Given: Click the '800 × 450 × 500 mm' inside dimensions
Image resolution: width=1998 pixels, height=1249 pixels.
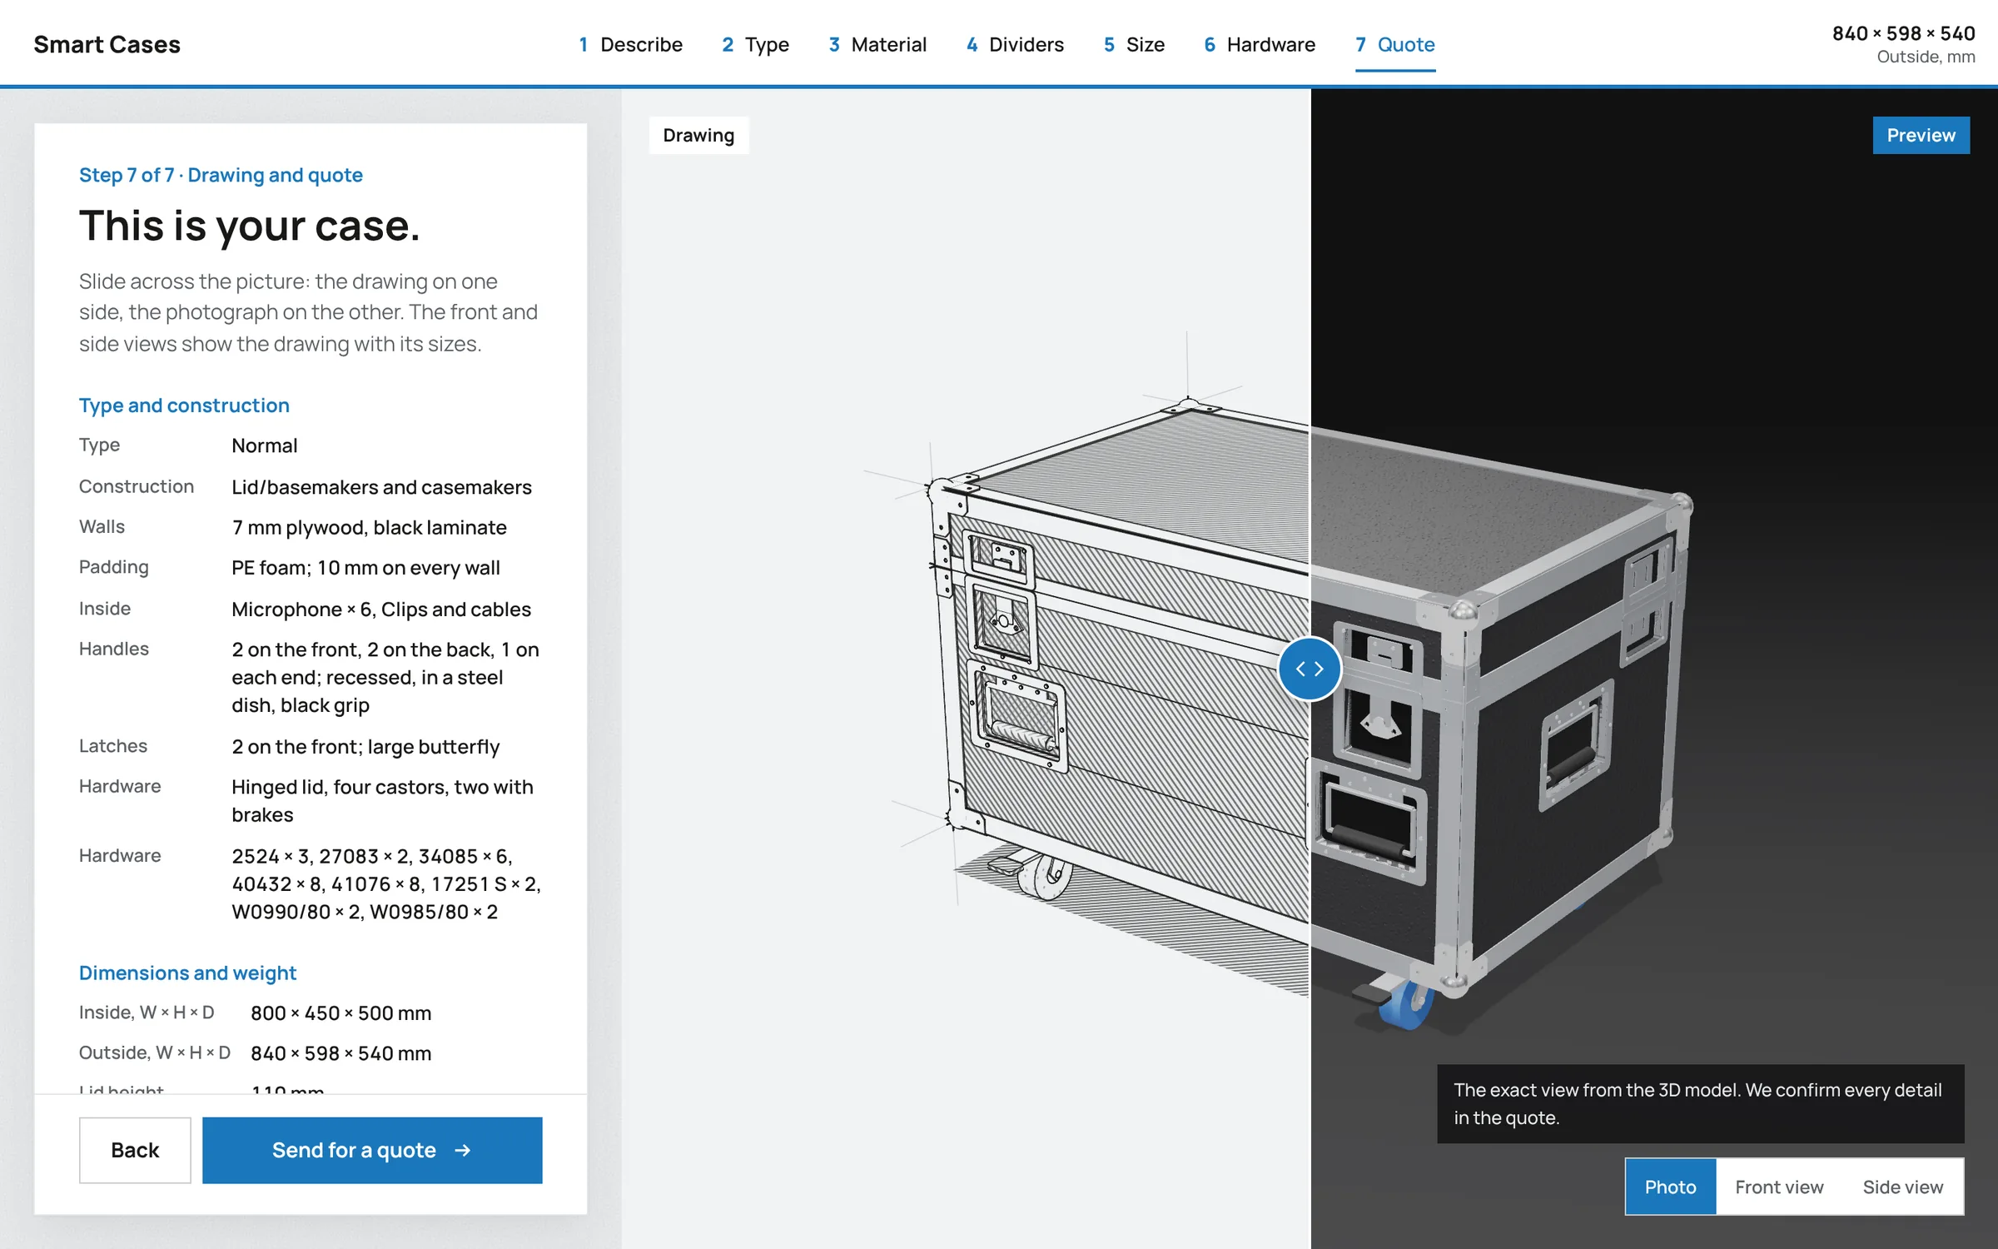Looking at the screenshot, I should point(341,1013).
